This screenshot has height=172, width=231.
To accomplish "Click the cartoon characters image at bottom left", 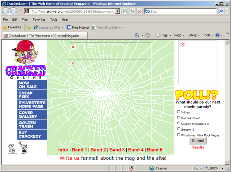I will (x=18, y=147).
